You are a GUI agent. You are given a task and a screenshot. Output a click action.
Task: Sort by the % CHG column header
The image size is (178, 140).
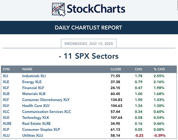click(x=159, y=69)
